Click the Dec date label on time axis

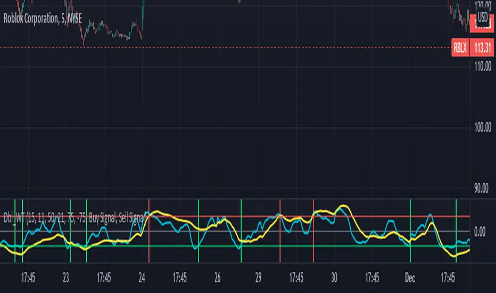(410, 278)
